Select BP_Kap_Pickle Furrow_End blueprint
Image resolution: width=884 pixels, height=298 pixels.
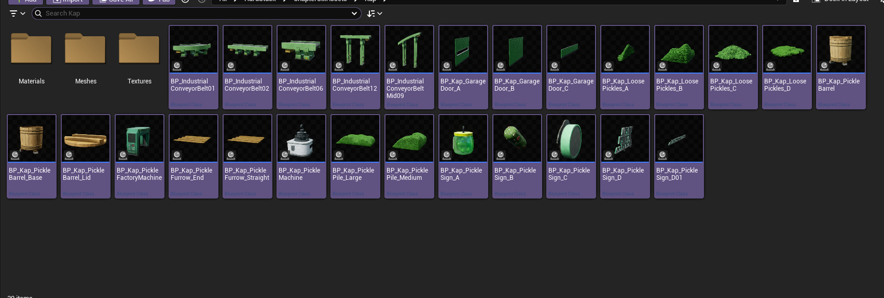coord(194,157)
